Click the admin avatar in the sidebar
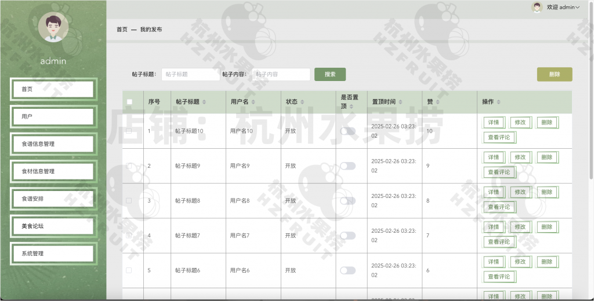The height and width of the screenshot is (301, 594). (53, 27)
